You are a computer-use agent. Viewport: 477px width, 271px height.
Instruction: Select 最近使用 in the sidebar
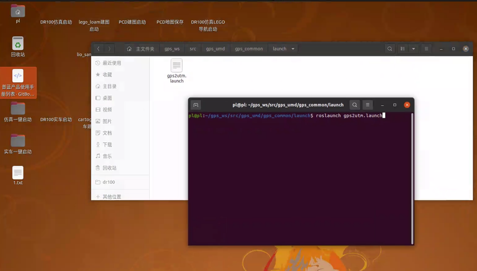[x=112, y=63]
